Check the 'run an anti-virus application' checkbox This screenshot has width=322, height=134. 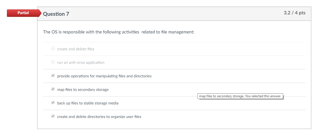(53, 62)
